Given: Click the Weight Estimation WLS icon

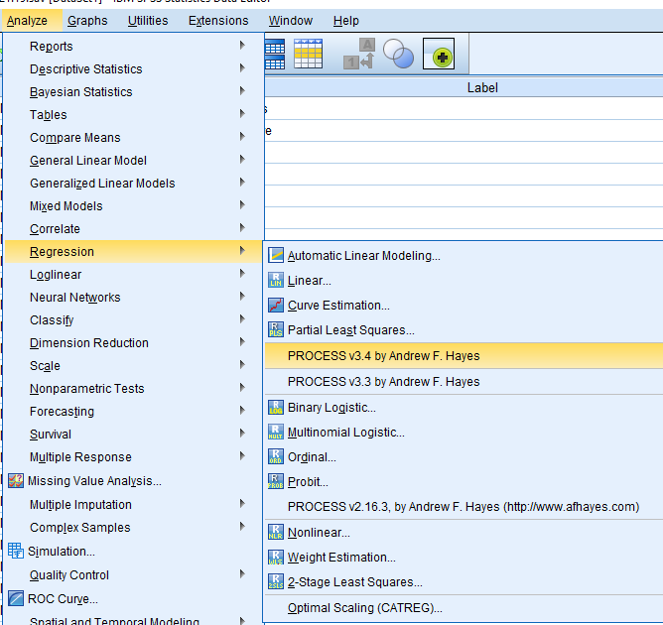Looking at the screenshot, I should point(276,557).
